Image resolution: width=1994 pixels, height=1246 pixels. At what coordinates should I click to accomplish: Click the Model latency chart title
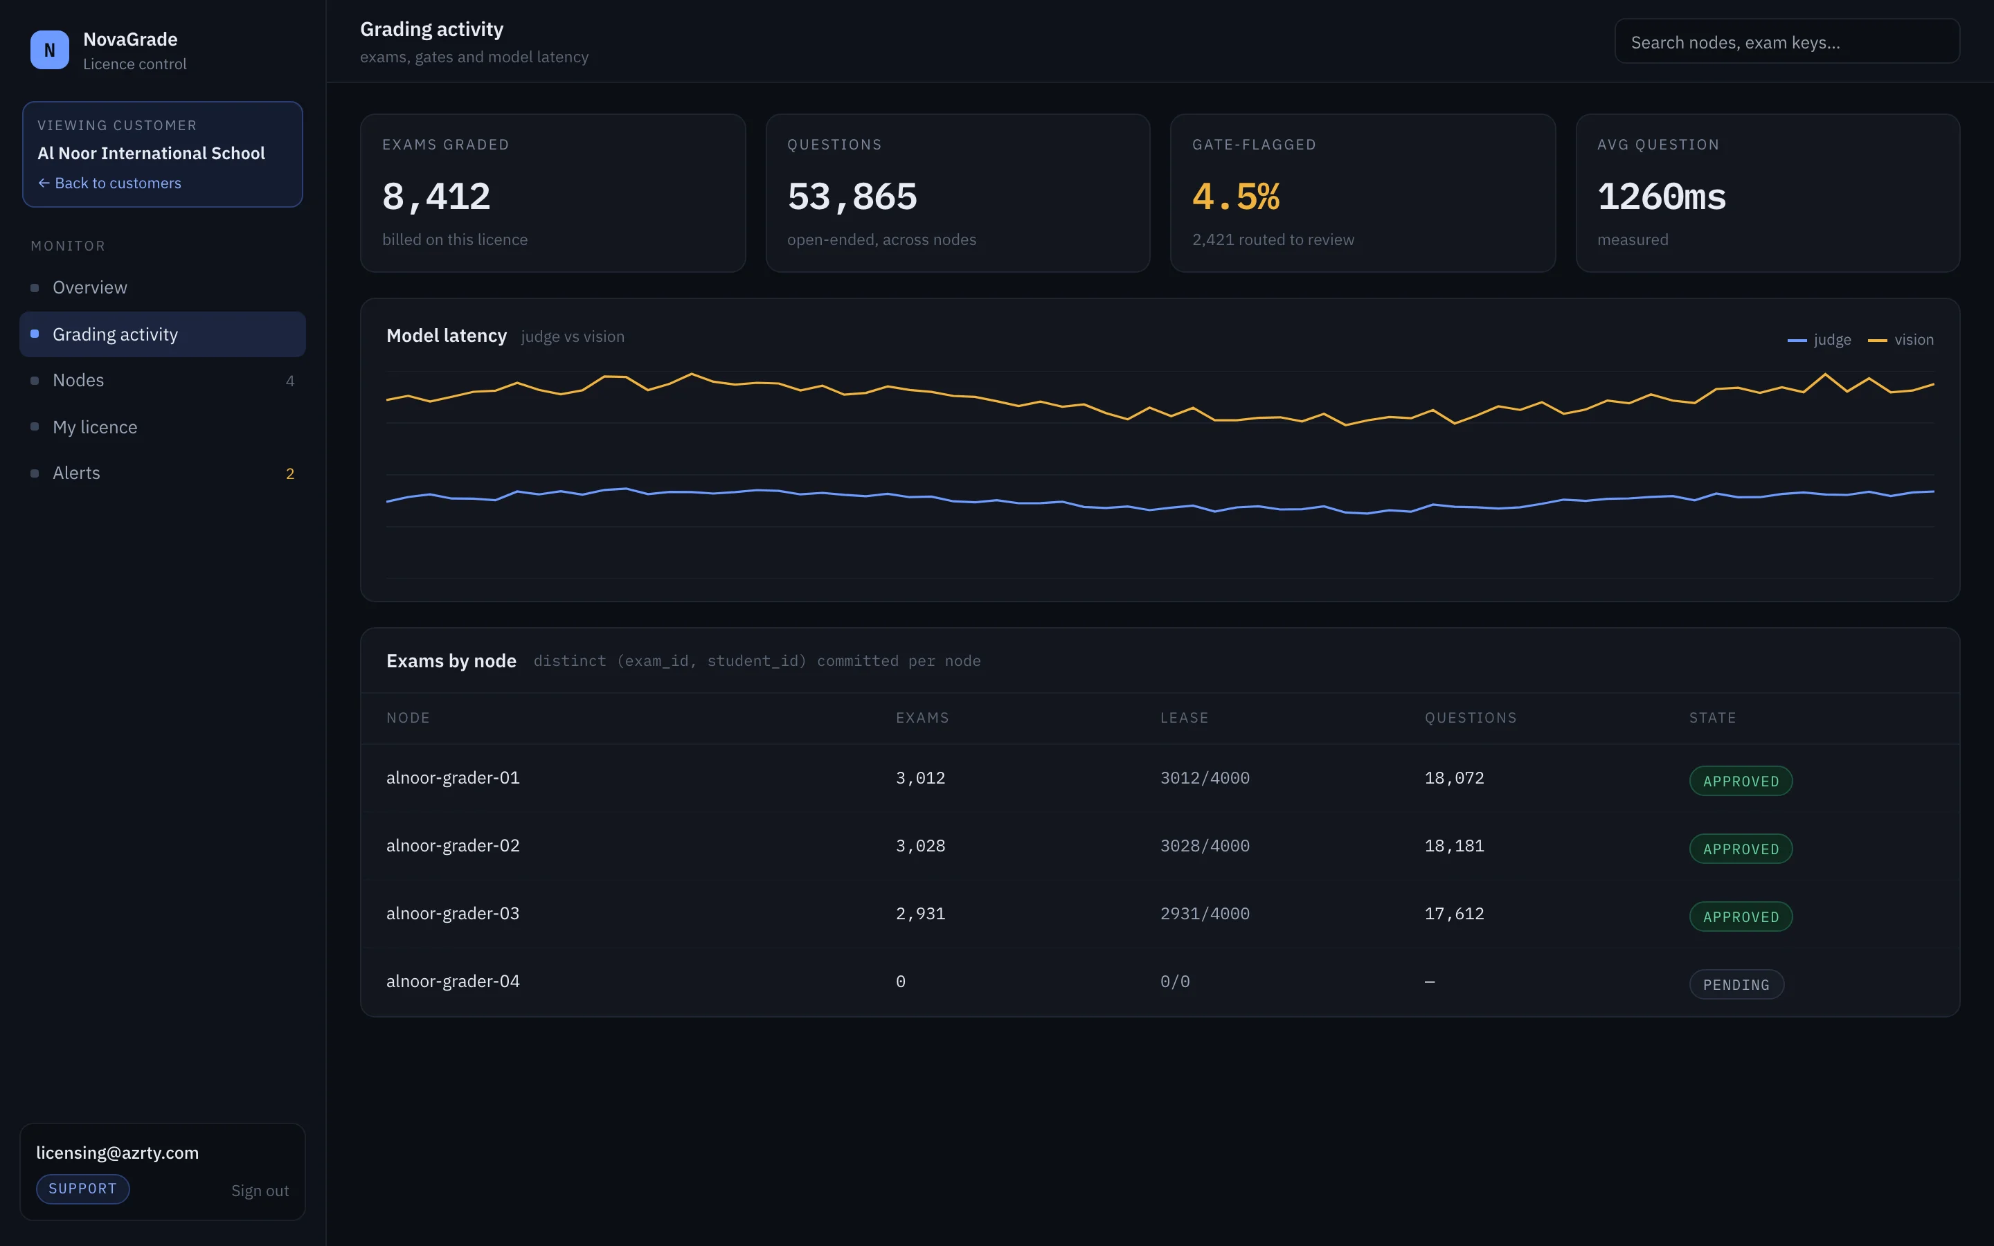point(447,336)
